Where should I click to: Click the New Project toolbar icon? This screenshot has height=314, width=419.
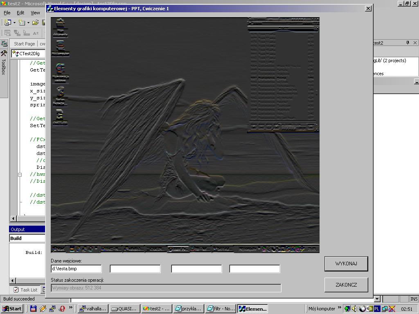7,23
